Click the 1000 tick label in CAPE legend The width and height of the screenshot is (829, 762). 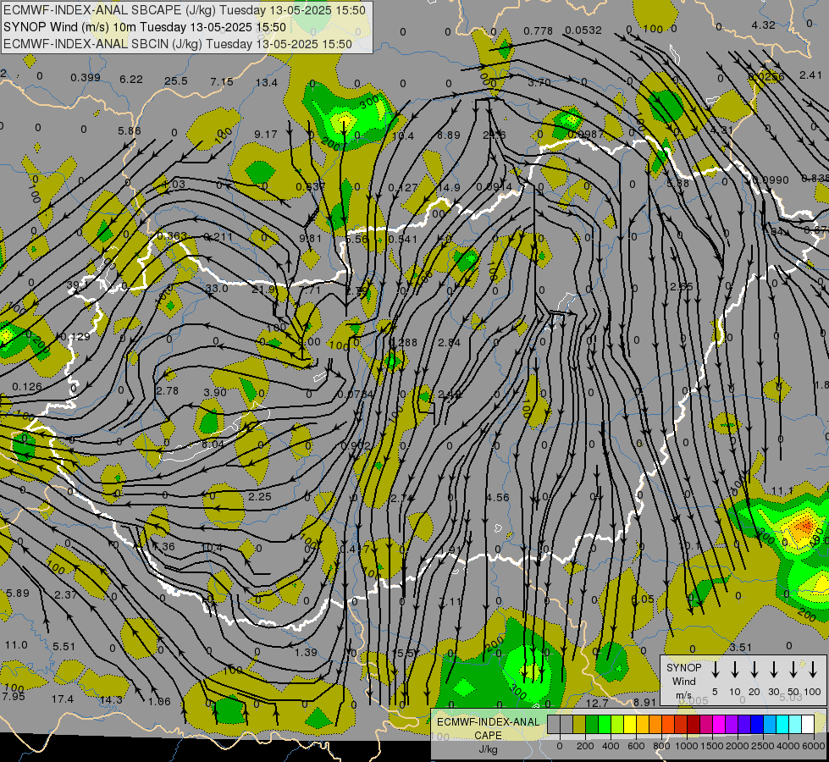tap(686, 746)
